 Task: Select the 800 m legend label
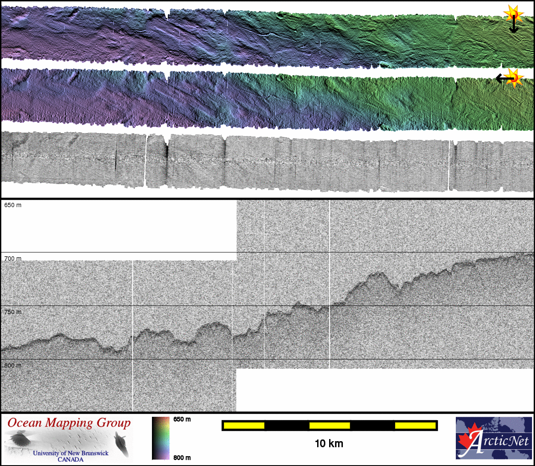182,458
